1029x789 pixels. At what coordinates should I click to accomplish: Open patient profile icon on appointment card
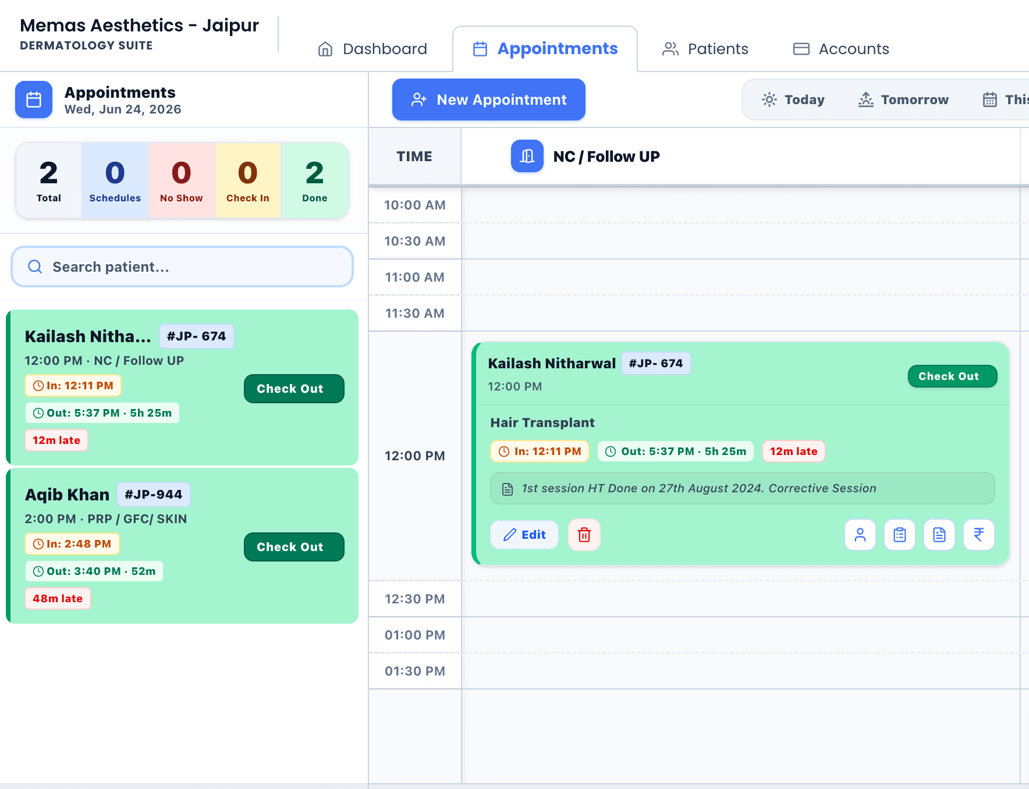860,535
